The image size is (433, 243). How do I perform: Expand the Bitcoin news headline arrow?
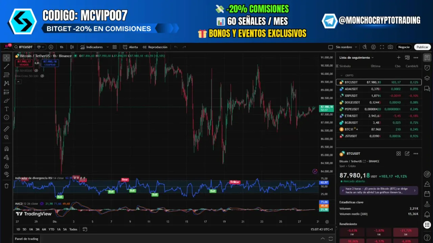[415, 190]
